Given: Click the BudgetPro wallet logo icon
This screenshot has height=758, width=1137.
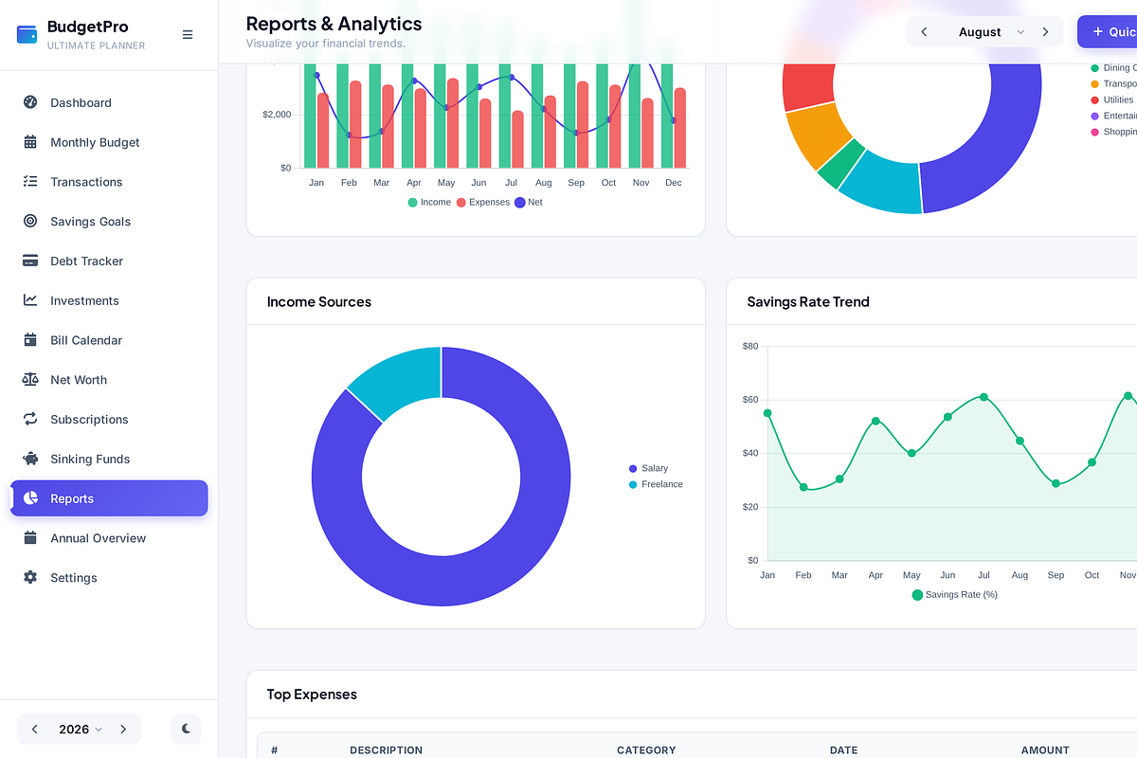Looking at the screenshot, I should coord(27,35).
